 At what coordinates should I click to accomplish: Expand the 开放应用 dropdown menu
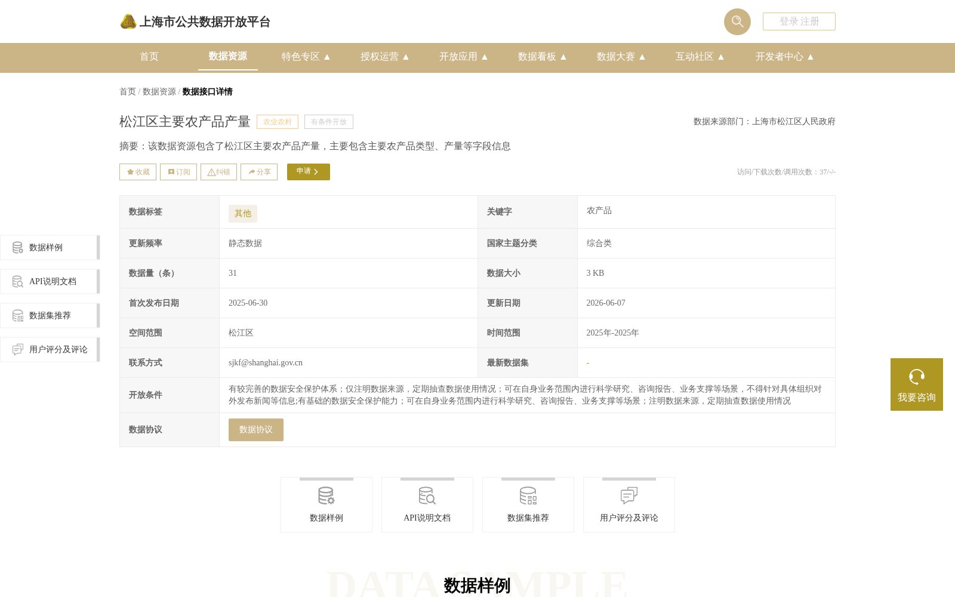coord(464,57)
